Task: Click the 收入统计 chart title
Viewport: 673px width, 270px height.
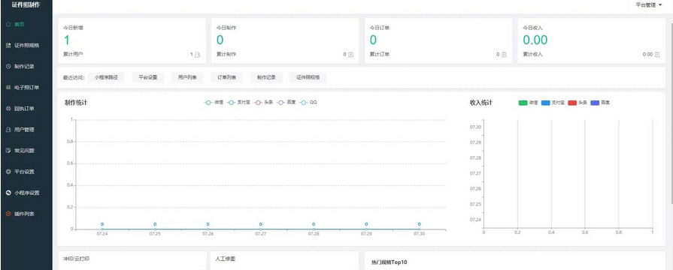Action: [481, 103]
